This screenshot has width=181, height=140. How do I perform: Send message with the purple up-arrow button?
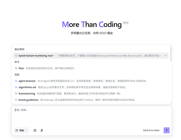coord(166,130)
